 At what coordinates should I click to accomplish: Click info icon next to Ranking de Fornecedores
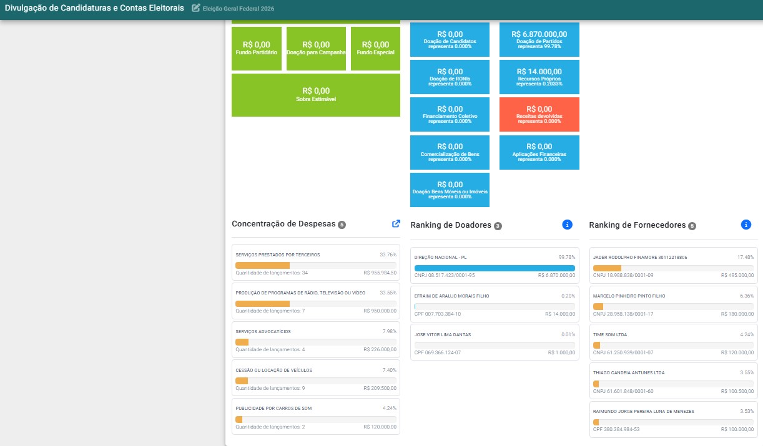click(746, 225)
